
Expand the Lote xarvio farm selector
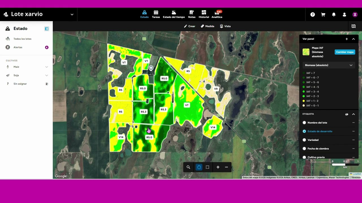coord(72,14)
